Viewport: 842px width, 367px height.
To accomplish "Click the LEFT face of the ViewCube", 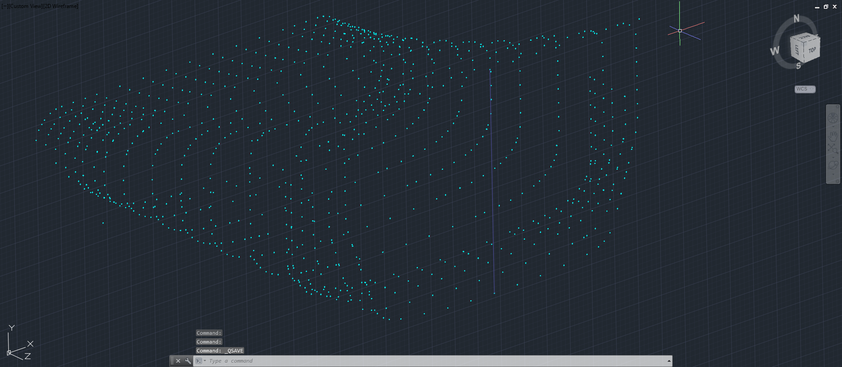I will [797, 50].
